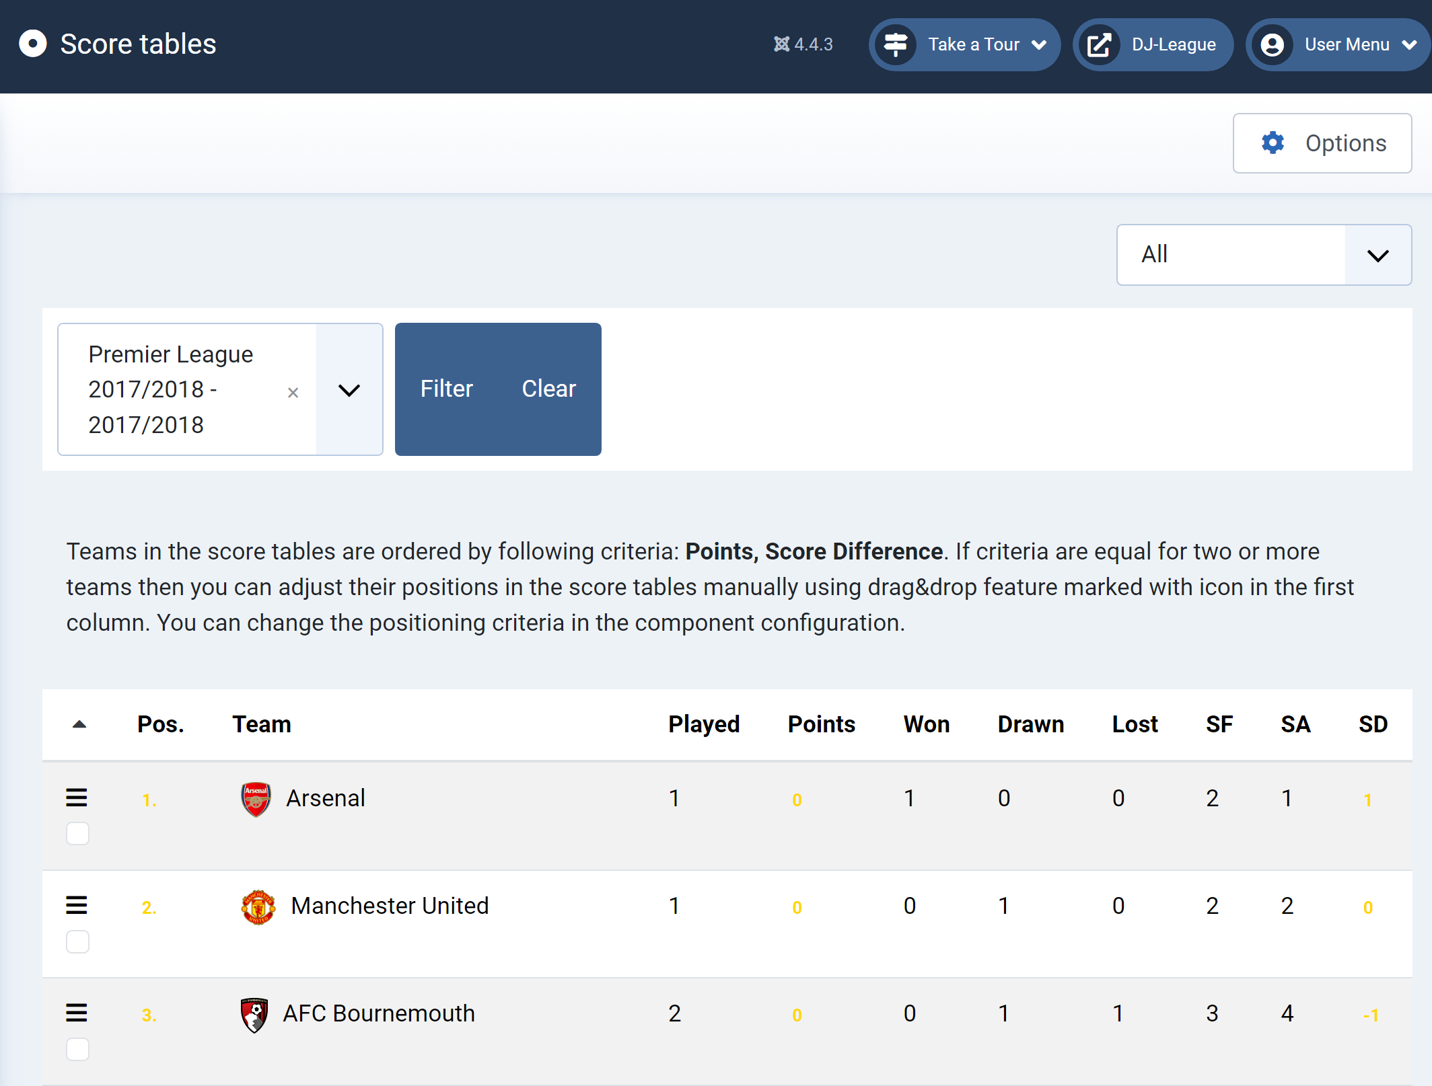Click the Manchester United club crest
The height and width of the screenshot is (1086, 1432).
tap(258, 907)
